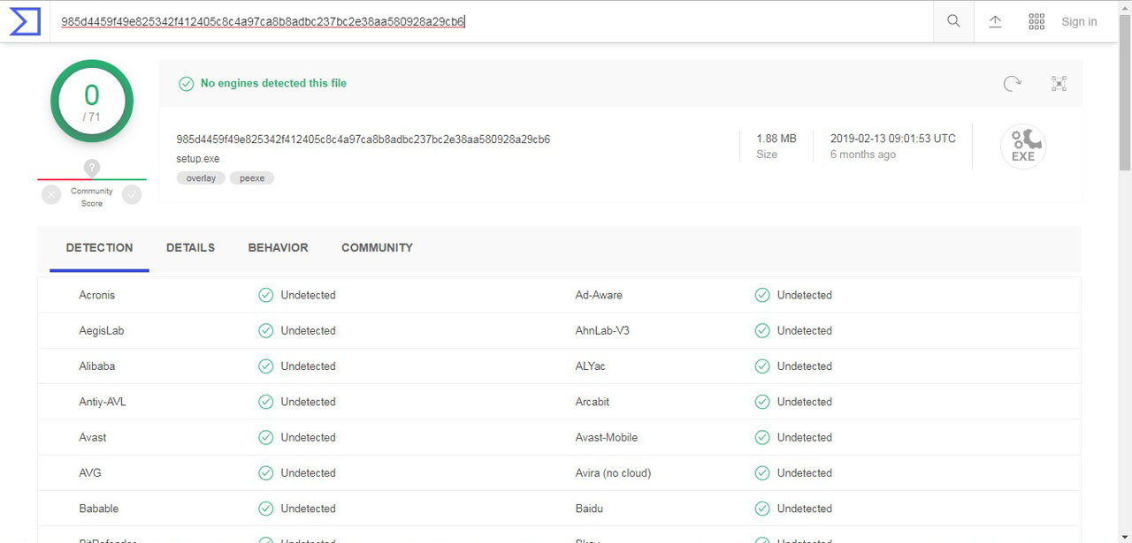Click the overlay tag

point(201,178)
